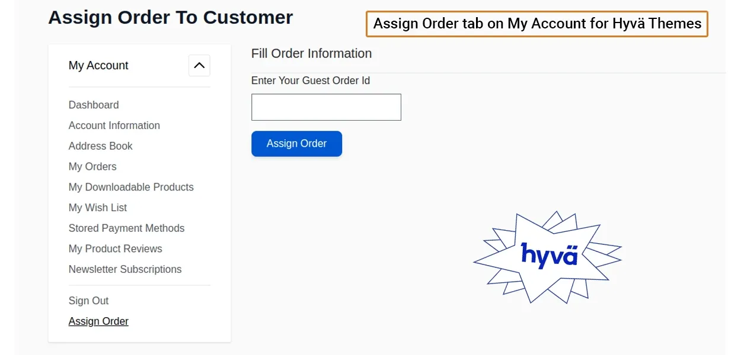The width and height of the screenshot is (741, 355).
Task: Open My Downloadable Products
Action: (x=131, y=187)
